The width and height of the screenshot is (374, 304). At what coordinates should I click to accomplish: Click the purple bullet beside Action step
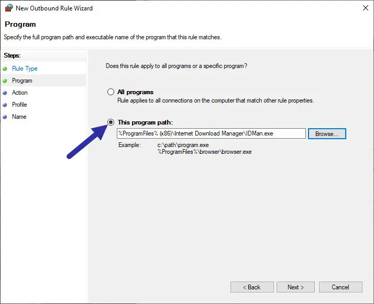(x=5, y=93)
